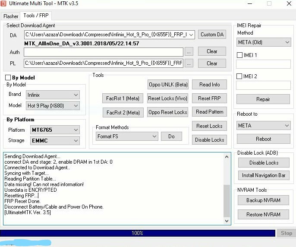Click Reset Locks (Vivo) button
The height and width of the screenshot is (247, 296).
pos(167,98)
